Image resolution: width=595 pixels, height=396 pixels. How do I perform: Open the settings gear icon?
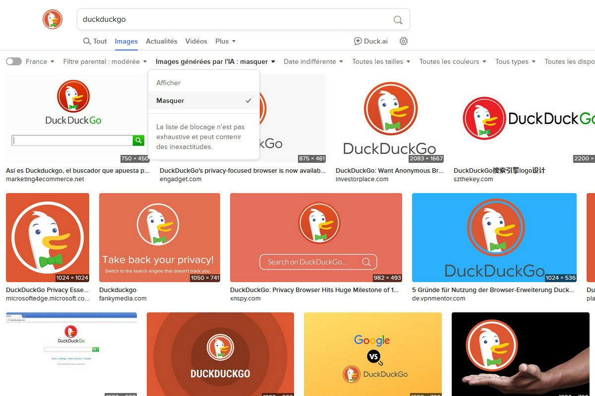click(x=404, y=41)
